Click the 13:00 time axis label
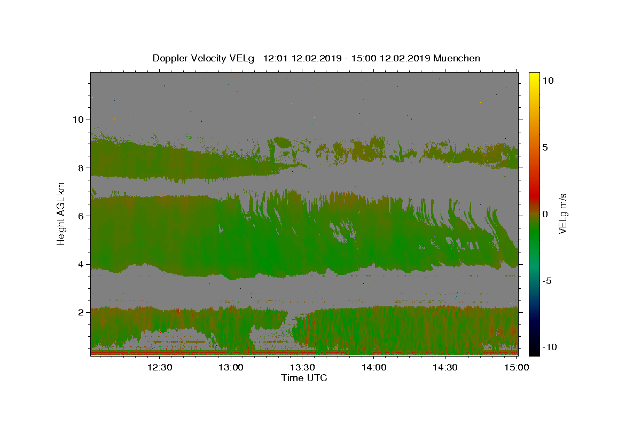 point(231,367)
